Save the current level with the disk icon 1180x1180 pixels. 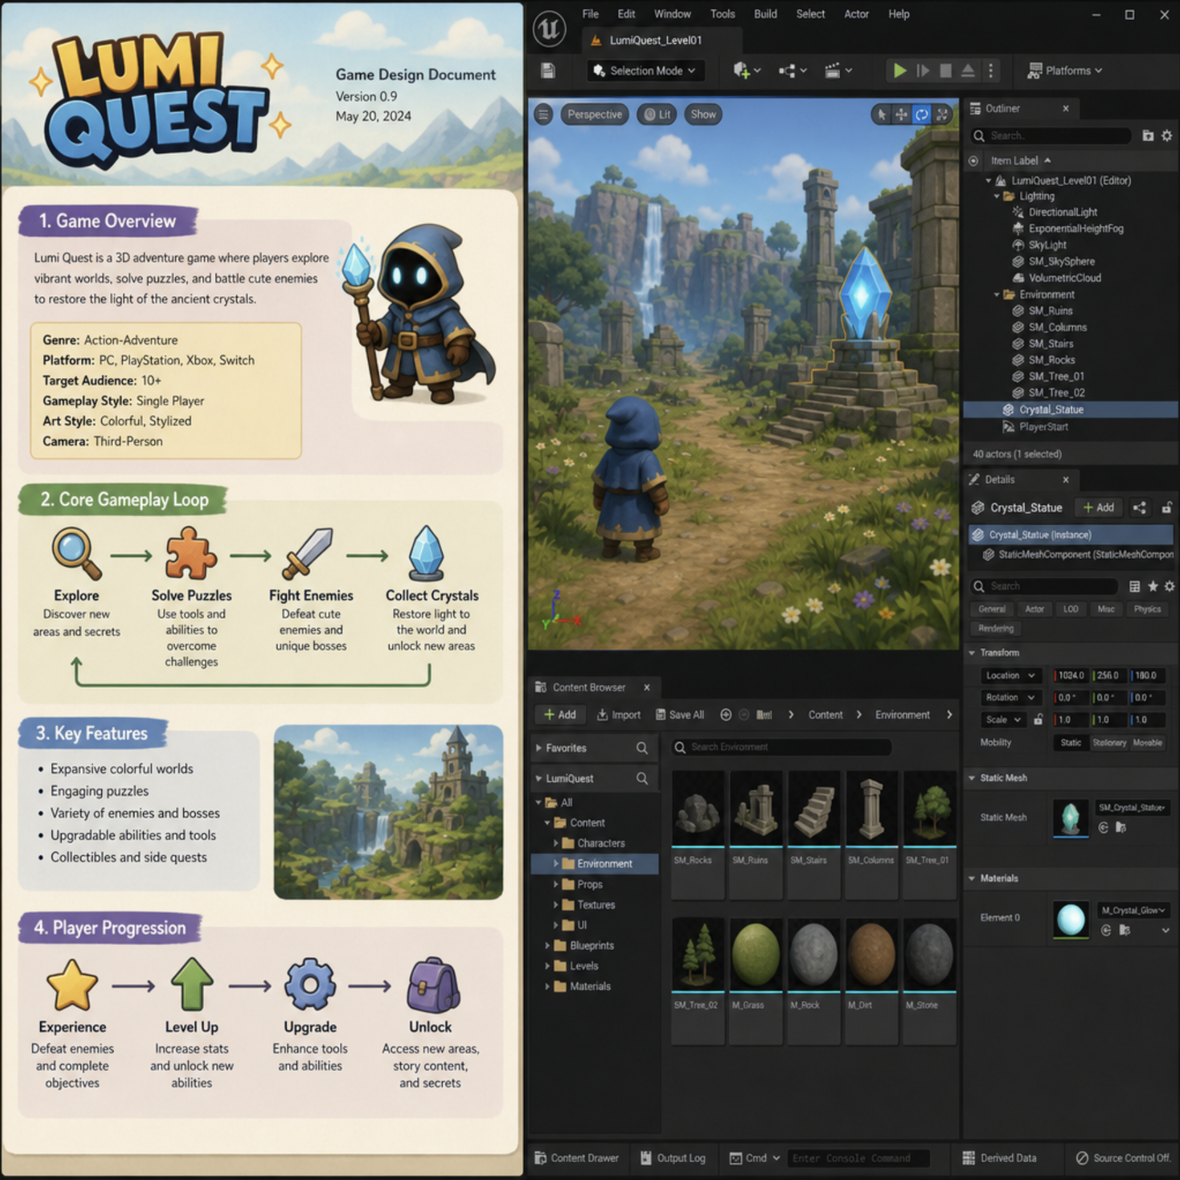[x=548, y=70]
